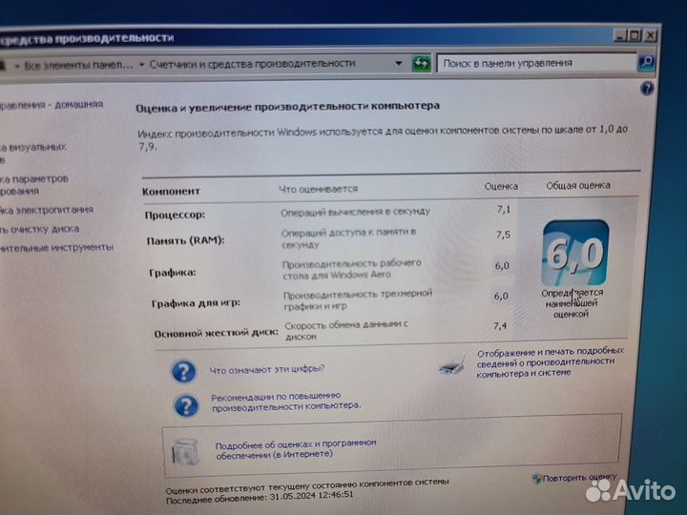687x515 pixels.
Task: Open 'Рекомендации по повышению производительности компьютера' link
Action: (286, 401)
